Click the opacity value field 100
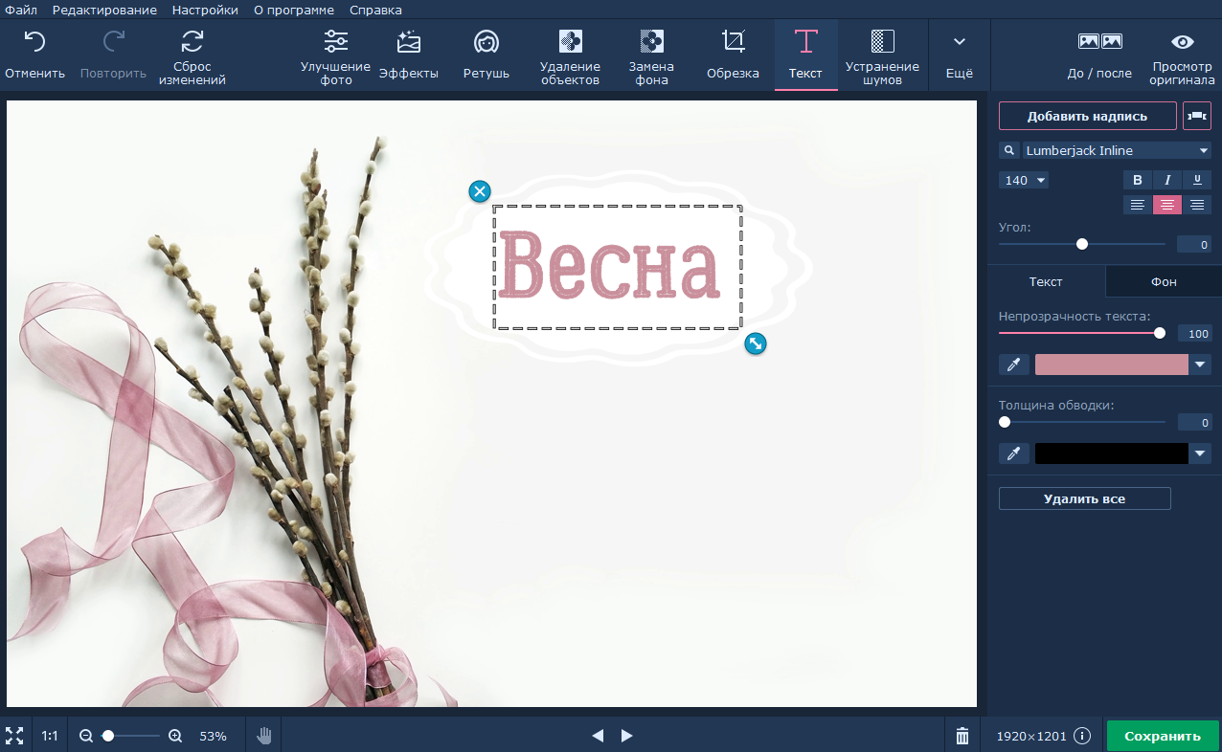The width and height of the screenshot is (1222, 752). (x=1194, y=334)
